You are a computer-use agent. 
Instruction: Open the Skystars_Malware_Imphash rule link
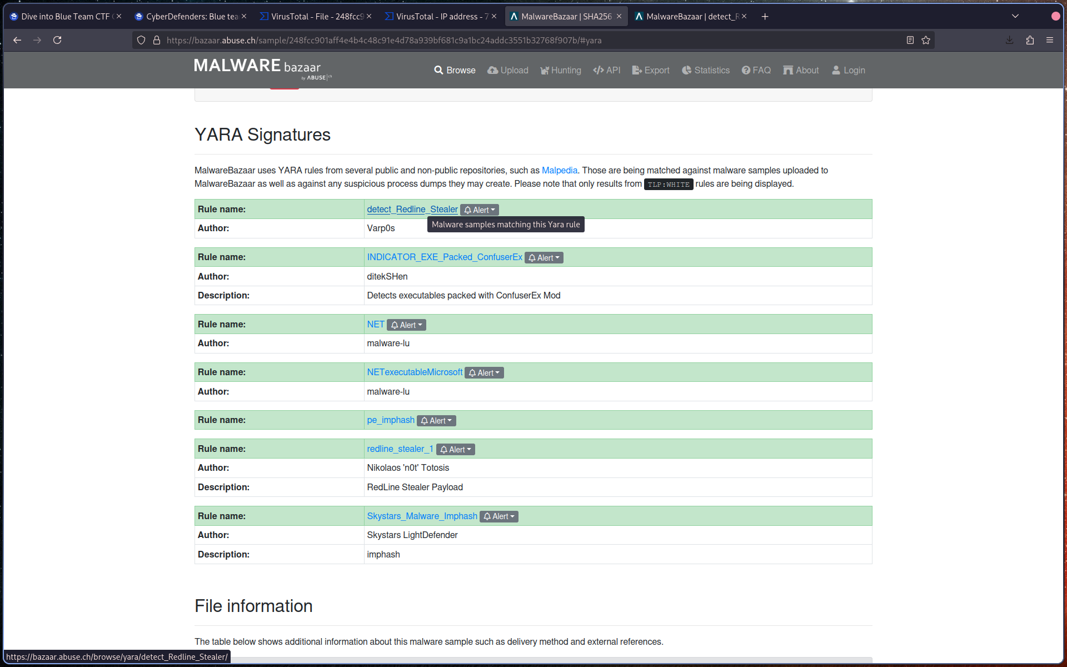[422, 516]
